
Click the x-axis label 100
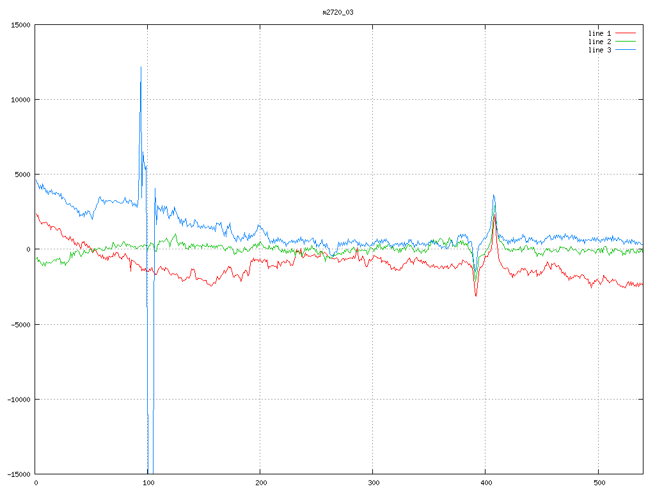pos(148,483)
